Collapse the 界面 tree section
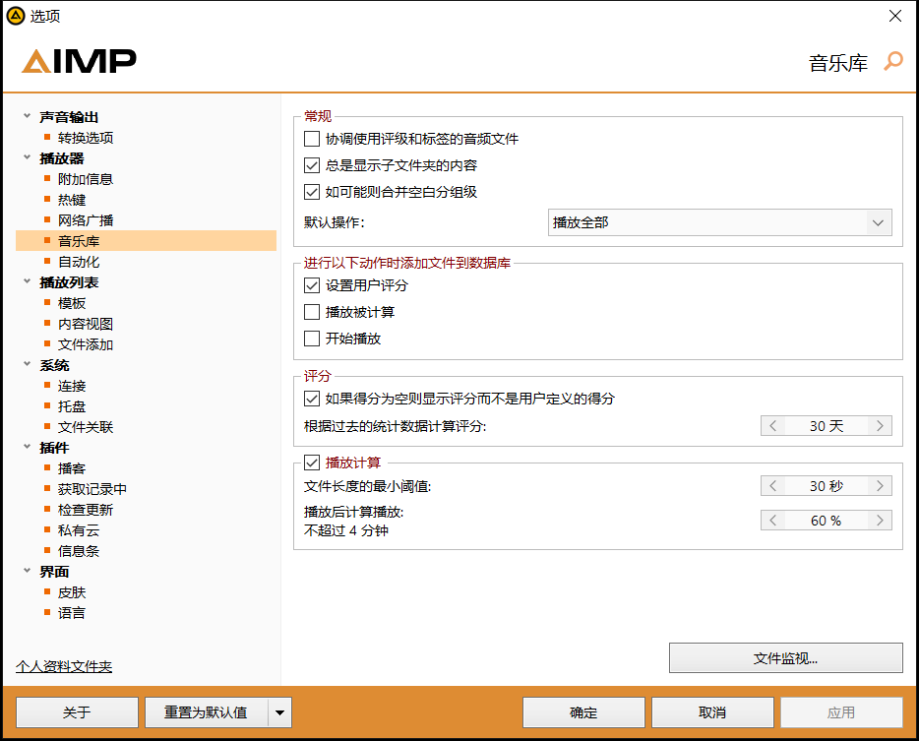This screenshot has width=919, height=741. (x=27, y=571)
